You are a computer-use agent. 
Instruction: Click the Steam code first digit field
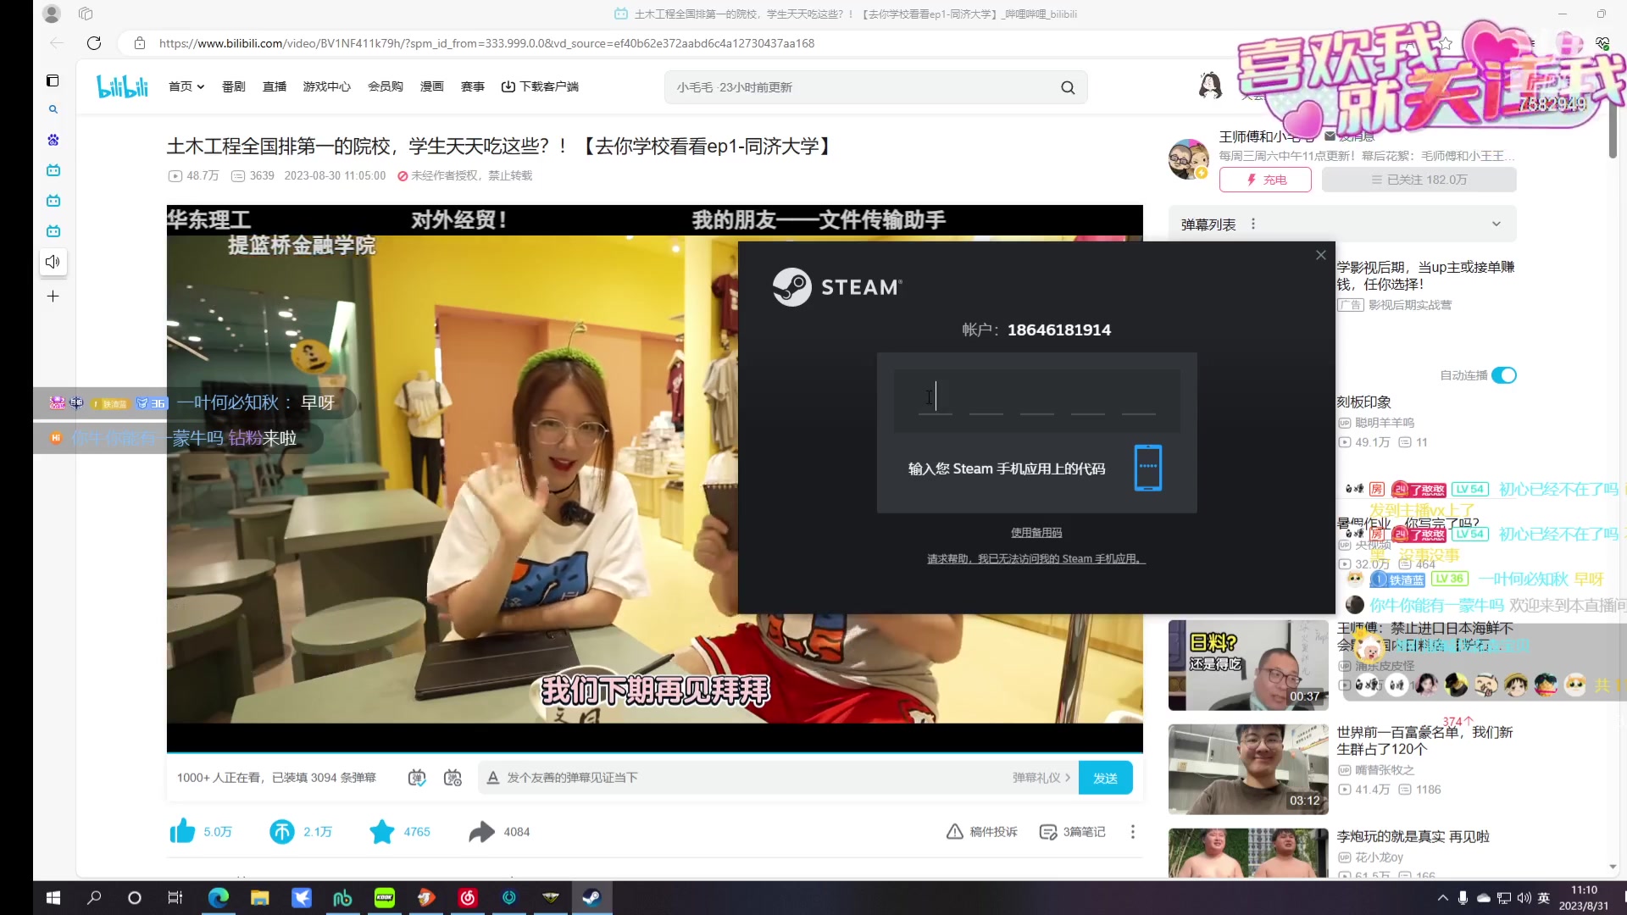tap(936, 397)
